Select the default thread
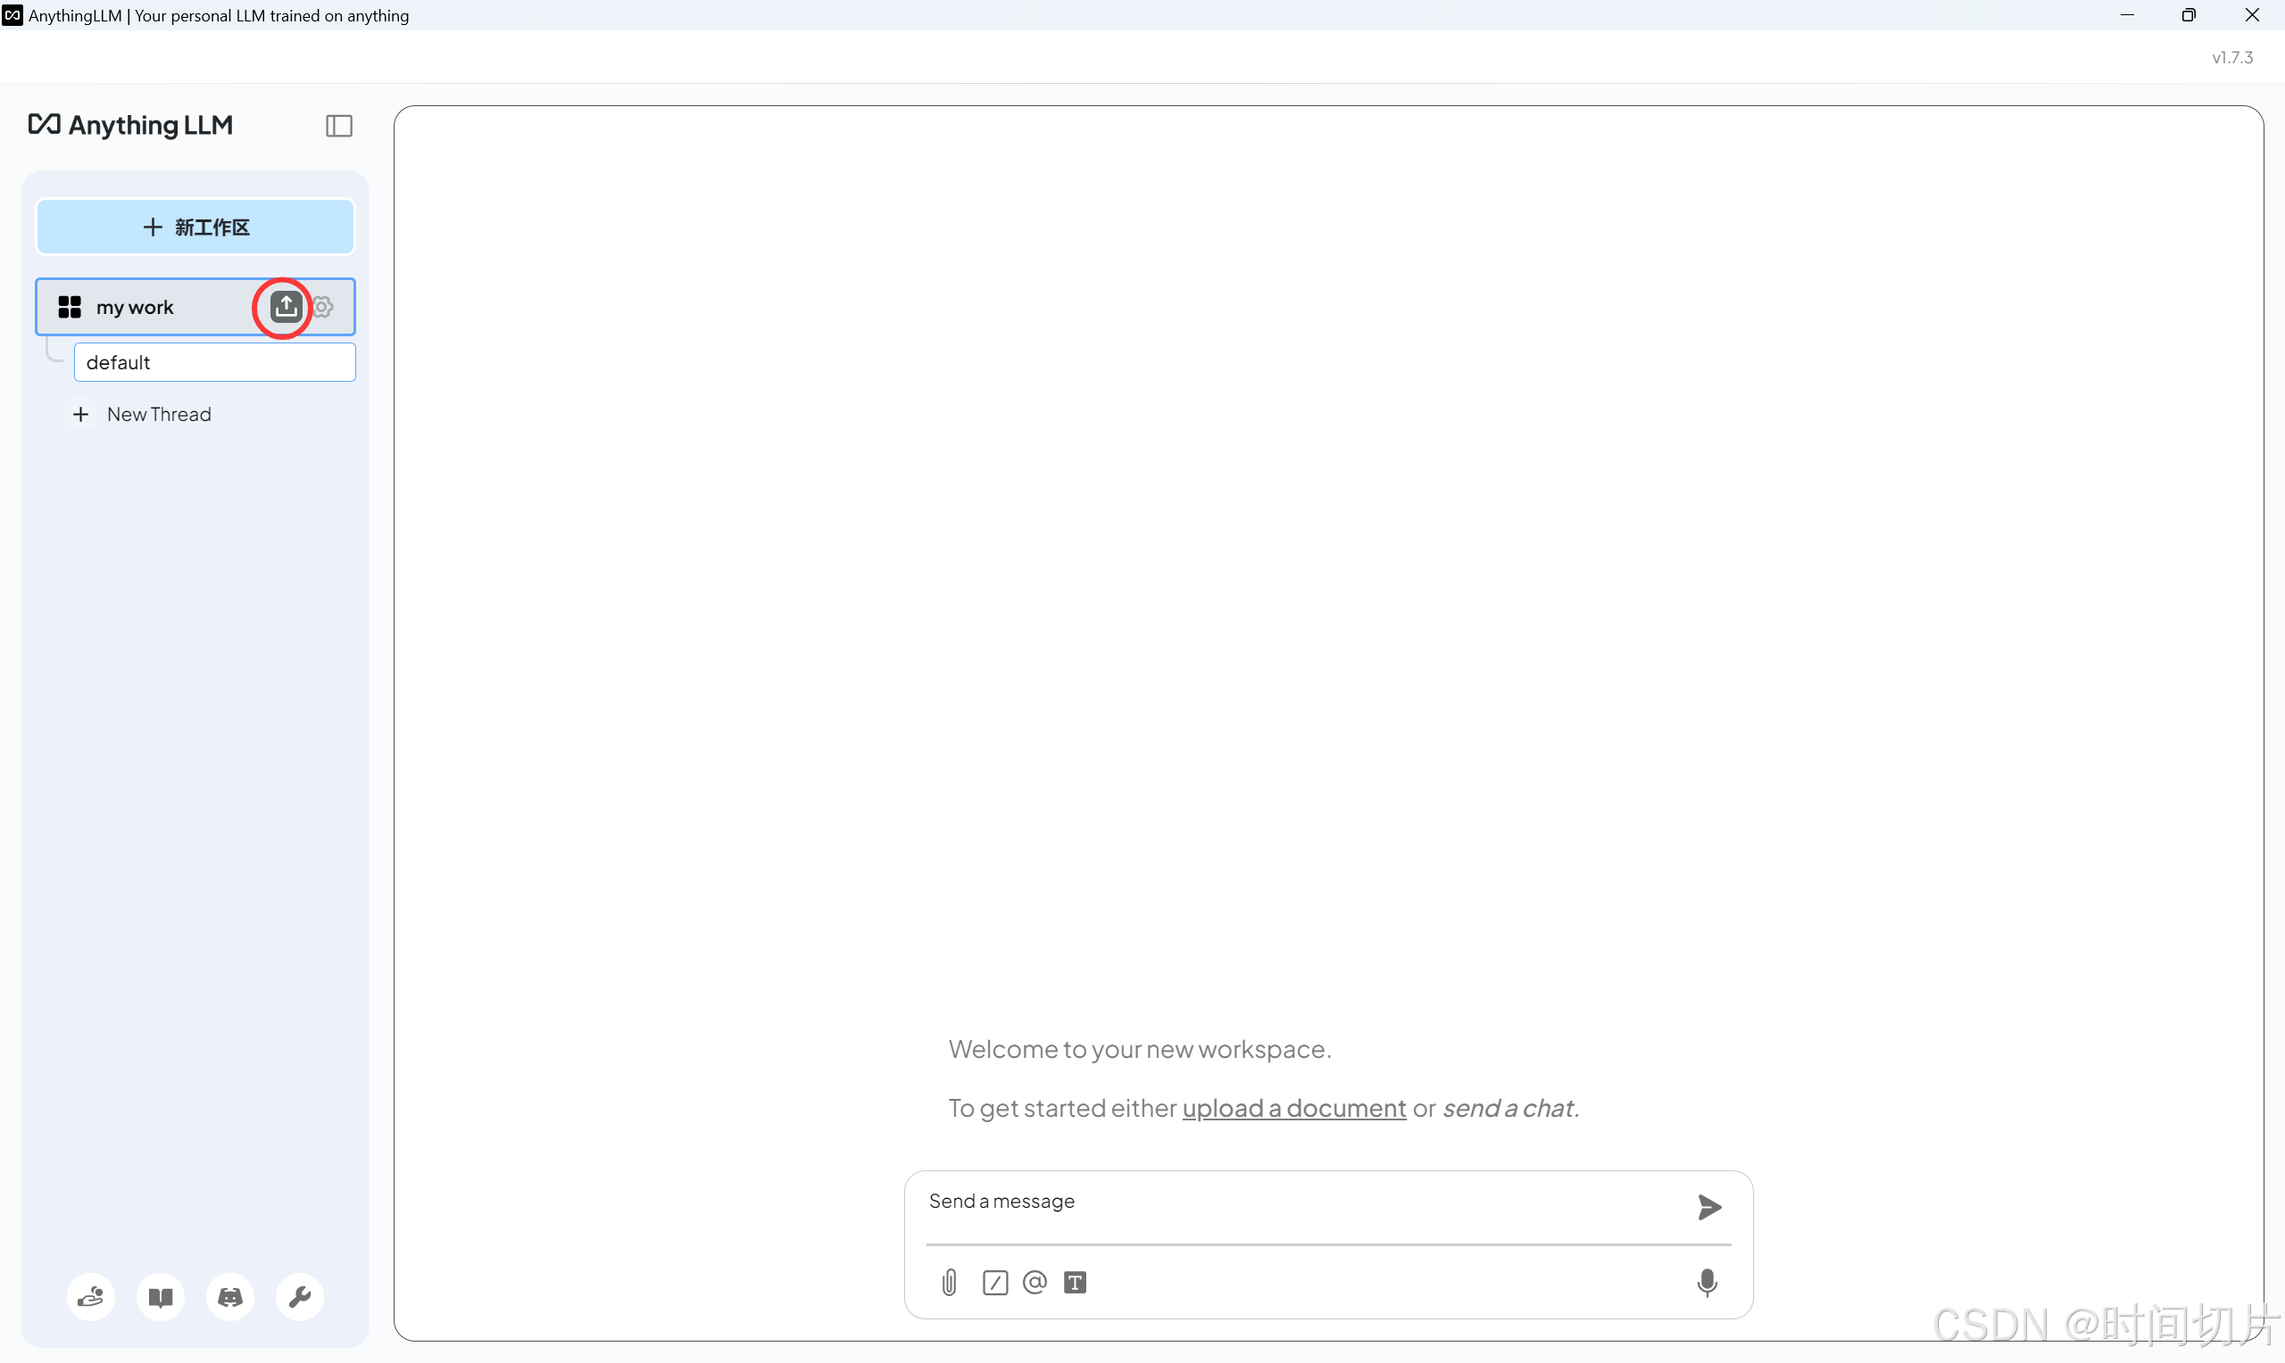 click(x=214, y=362)
